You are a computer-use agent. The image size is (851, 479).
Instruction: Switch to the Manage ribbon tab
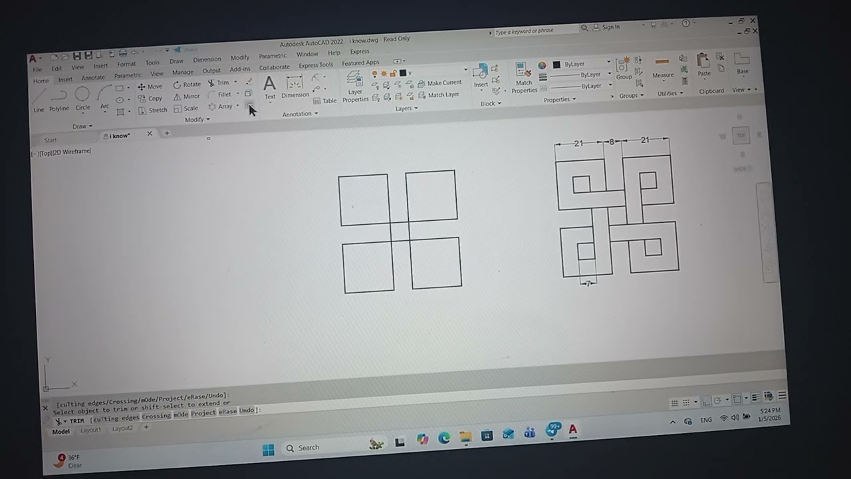coord(183,73)
